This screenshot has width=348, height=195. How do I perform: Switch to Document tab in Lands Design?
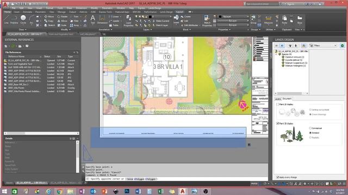coord(287,99)
